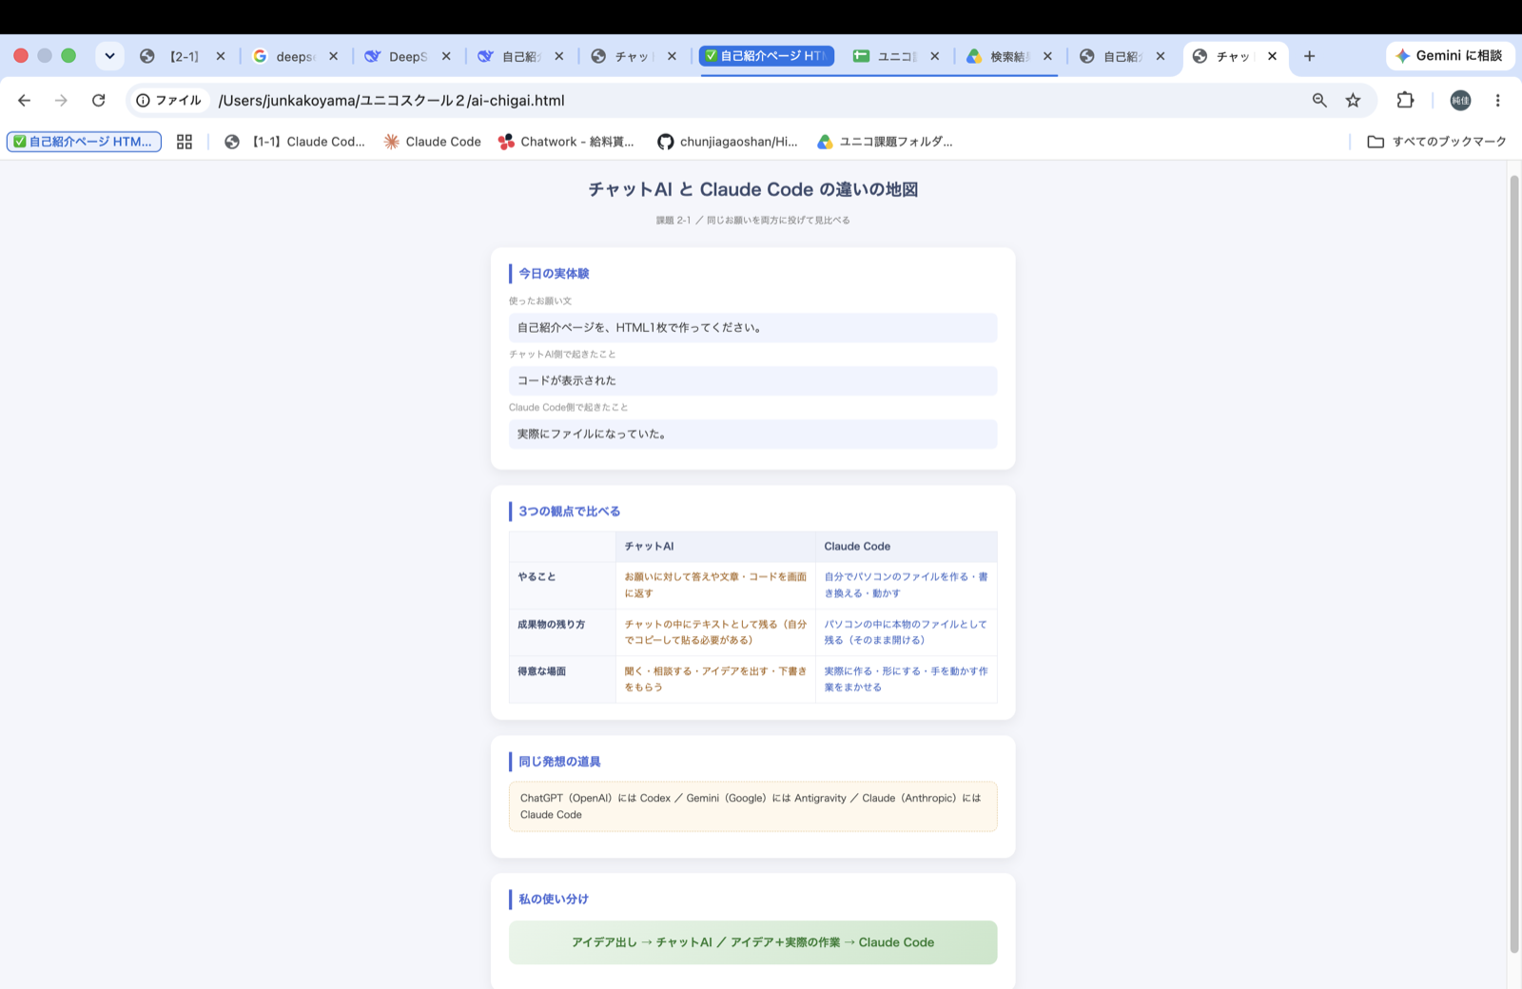This screenshot has height=989, width=1522.
Task: Click the text コードが表示された
Action: click(x=567, y=381)
